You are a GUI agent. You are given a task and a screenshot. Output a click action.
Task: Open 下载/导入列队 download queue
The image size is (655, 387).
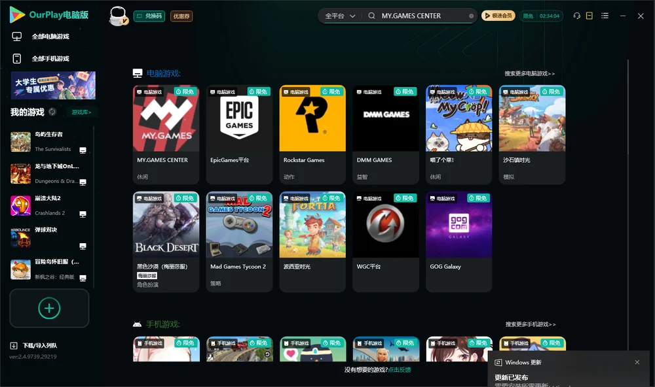coord(34,346)
